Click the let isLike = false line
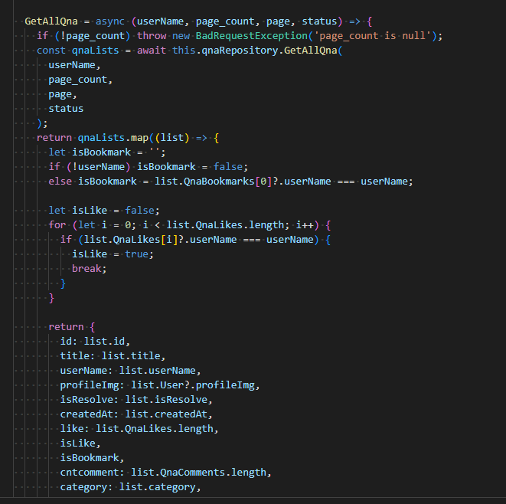The height and width of the screenshot is (504, 506). pos(104,210)
